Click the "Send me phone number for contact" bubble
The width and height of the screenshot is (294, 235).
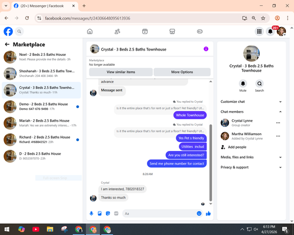177,163
